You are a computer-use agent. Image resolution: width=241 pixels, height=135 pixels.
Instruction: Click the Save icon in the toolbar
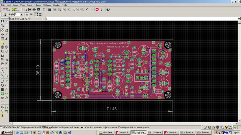click(x=30, y=9)
